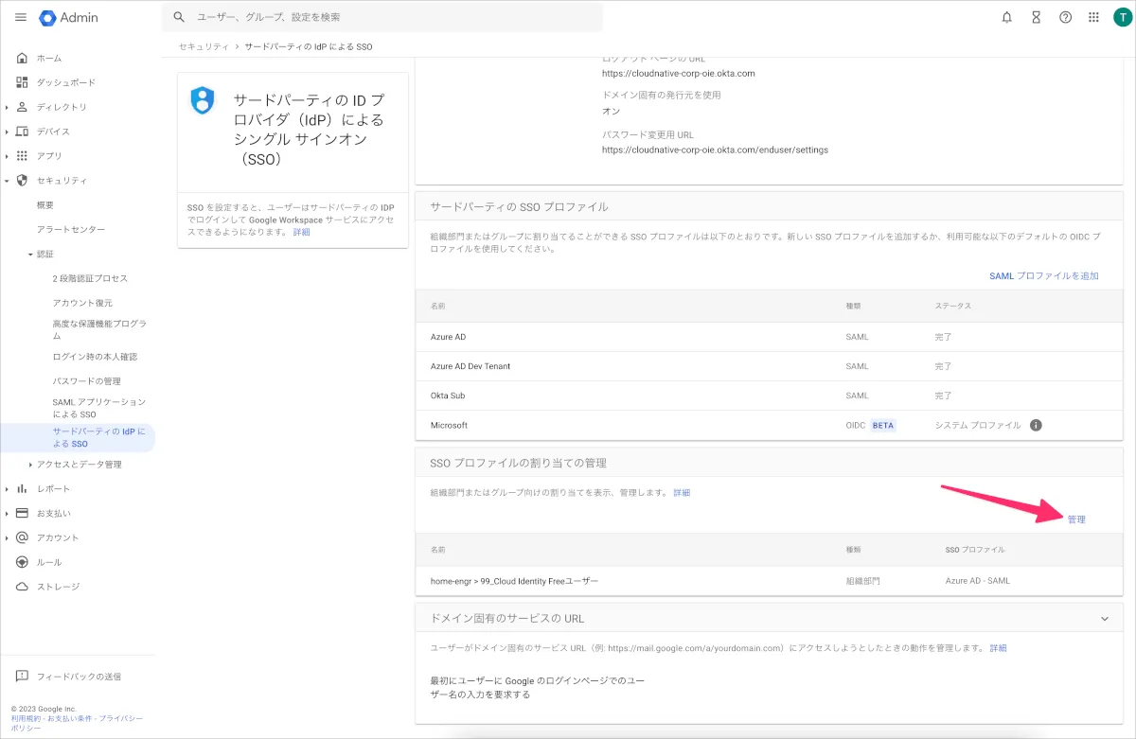Open the help question mark icon
Image resolution: width=1136 pixels, height=739 pixels.
[1065, 18]
